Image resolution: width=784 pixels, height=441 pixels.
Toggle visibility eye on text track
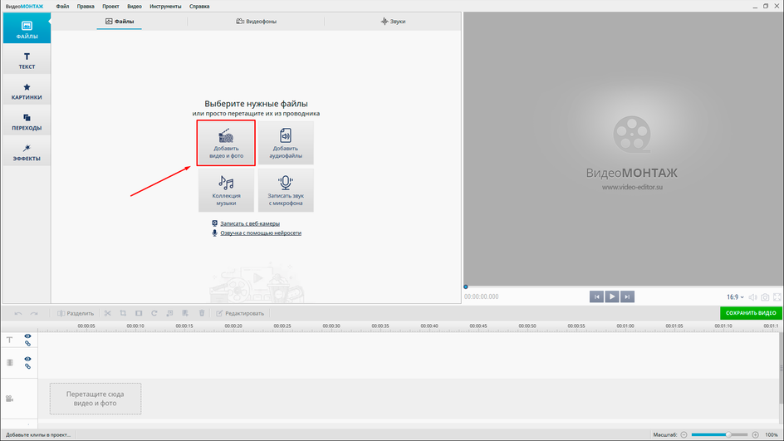coord(27,336)
